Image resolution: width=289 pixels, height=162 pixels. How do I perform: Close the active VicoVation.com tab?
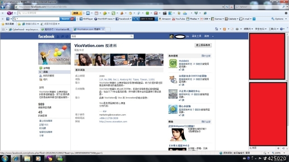point(103,29)
